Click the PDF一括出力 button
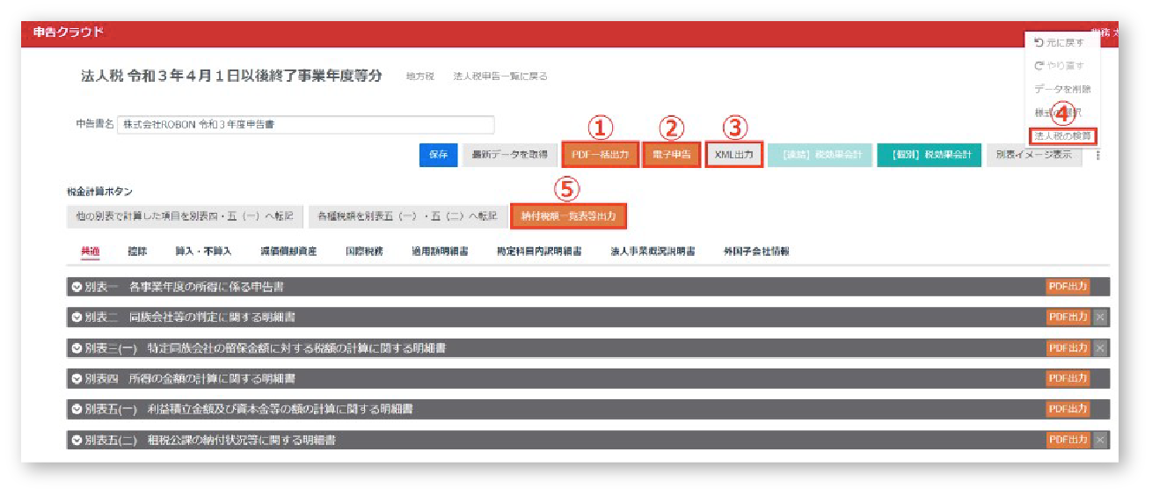Screen dimensions: 1152x496 click(x=600, y=155)
